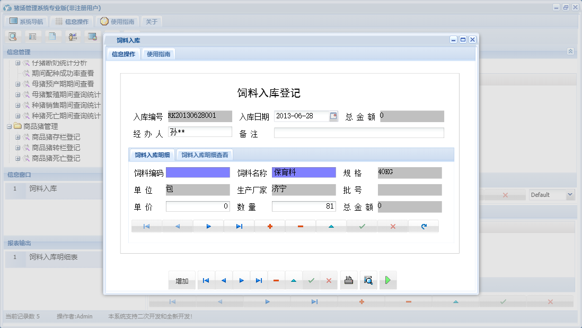Click the print icon at dialog bottom

(x=348, y=280)
